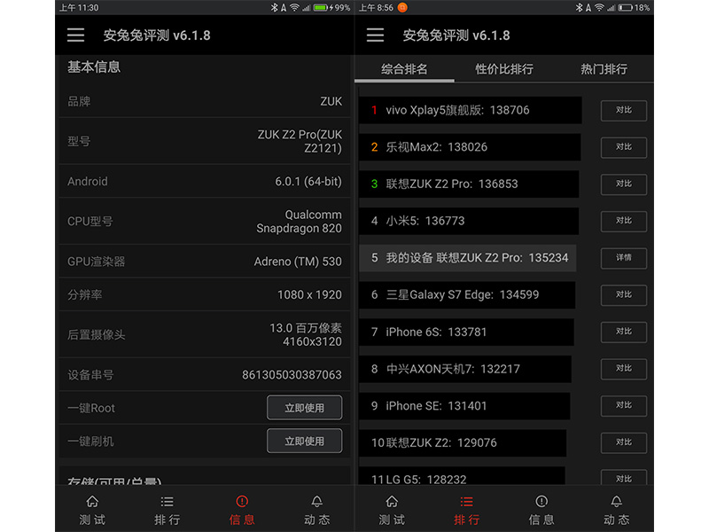Select ranking row 小米5: 136773
Viewport: 709px width, 532px height.
[469, 221]
